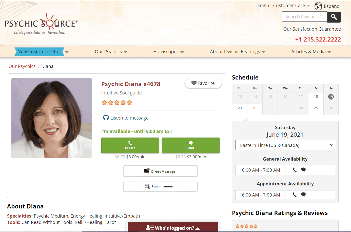Click the phone icon under General Availability

tap(295, 170)
